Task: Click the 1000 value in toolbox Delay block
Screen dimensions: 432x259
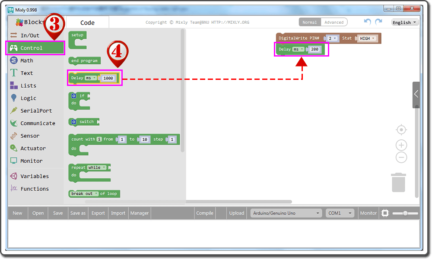Action: (x=108, y=78)
